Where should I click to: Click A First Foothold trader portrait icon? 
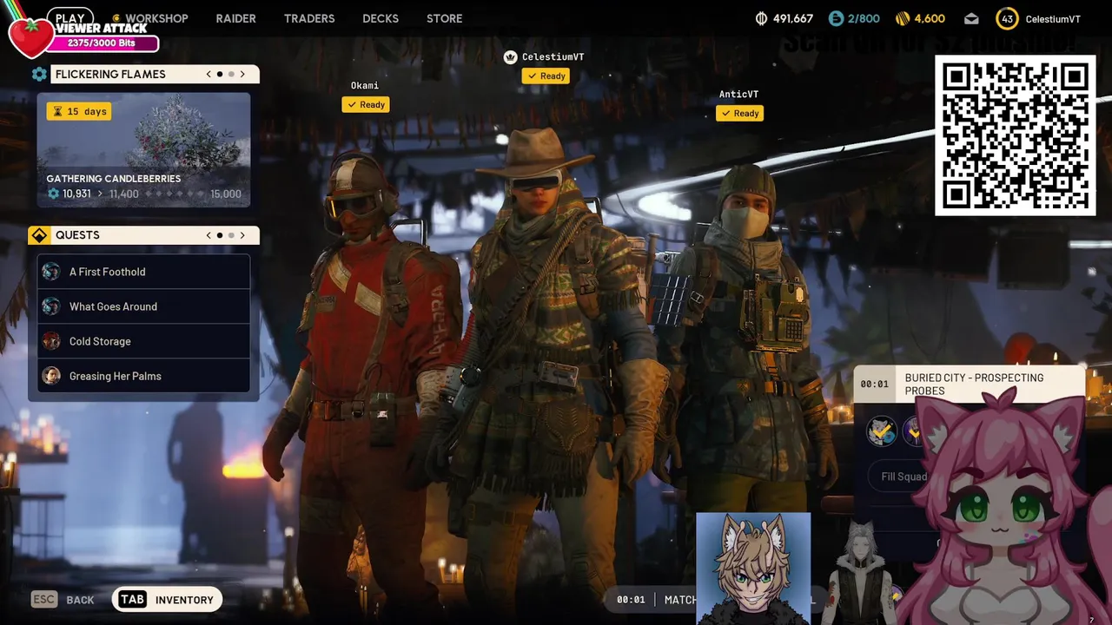(51, 272)
